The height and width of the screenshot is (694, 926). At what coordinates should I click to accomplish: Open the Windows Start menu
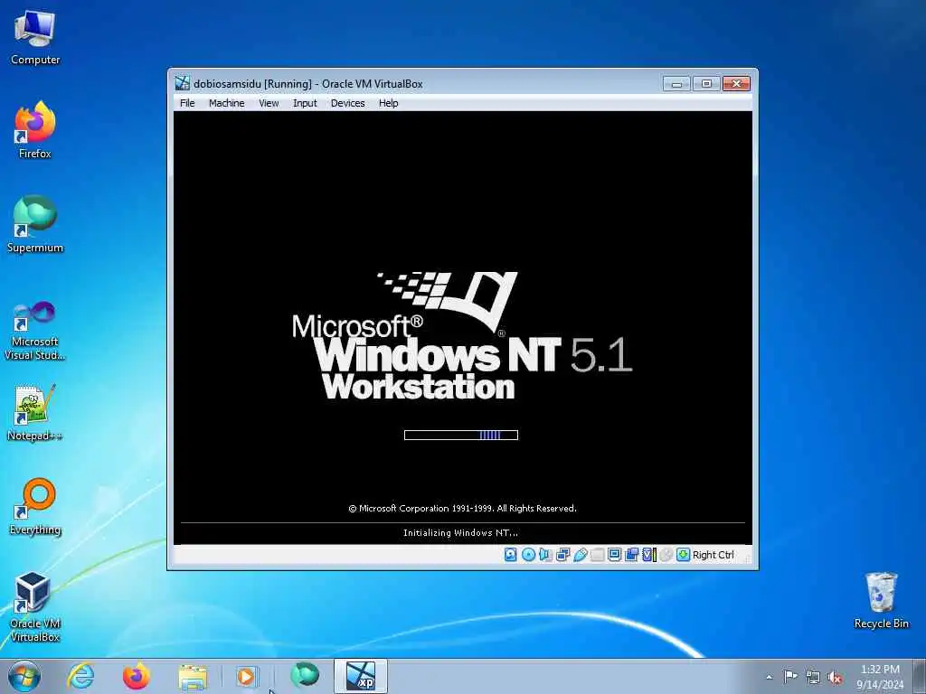(24, 676)
